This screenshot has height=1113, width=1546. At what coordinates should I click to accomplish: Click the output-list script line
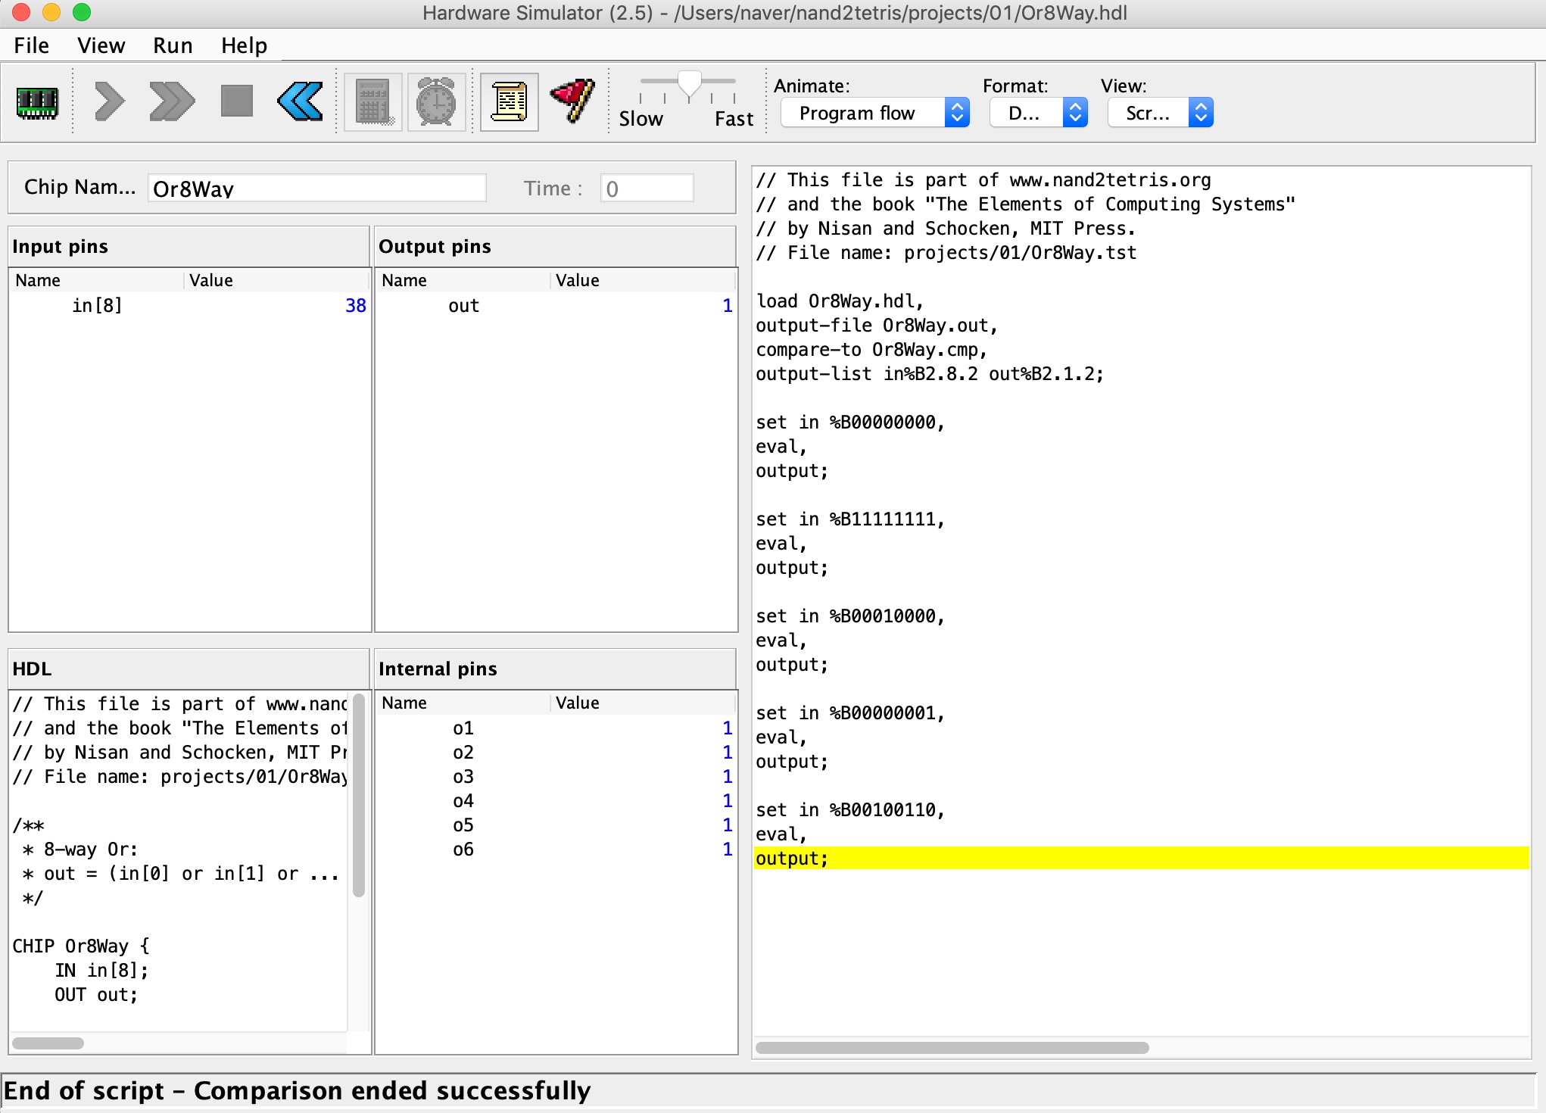tap(930, 373)
